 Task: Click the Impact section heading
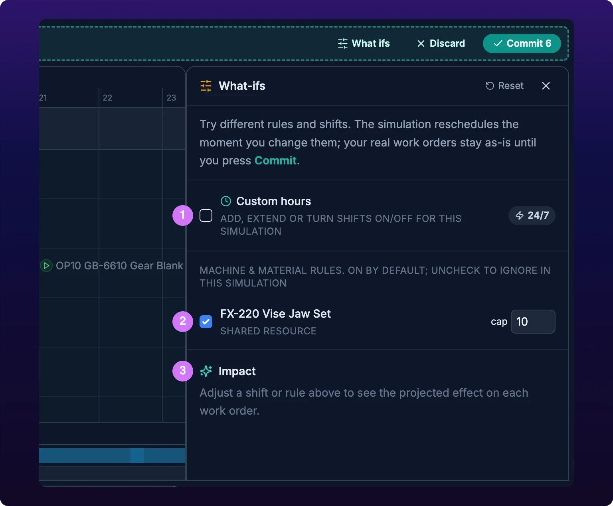pos(237,371)
